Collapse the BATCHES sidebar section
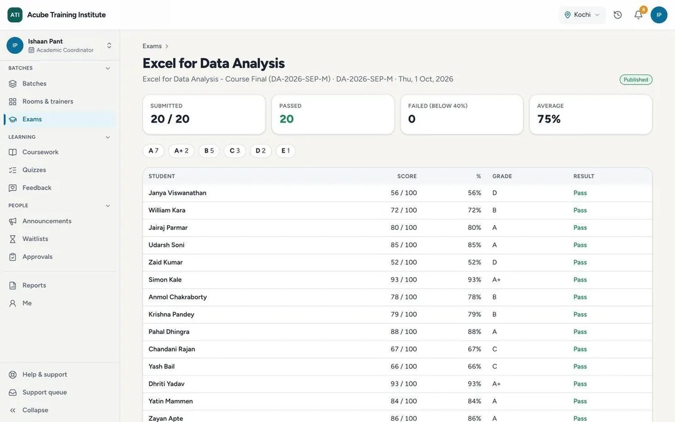This screenshot has height=422, width=675. [x=107, y=68]
